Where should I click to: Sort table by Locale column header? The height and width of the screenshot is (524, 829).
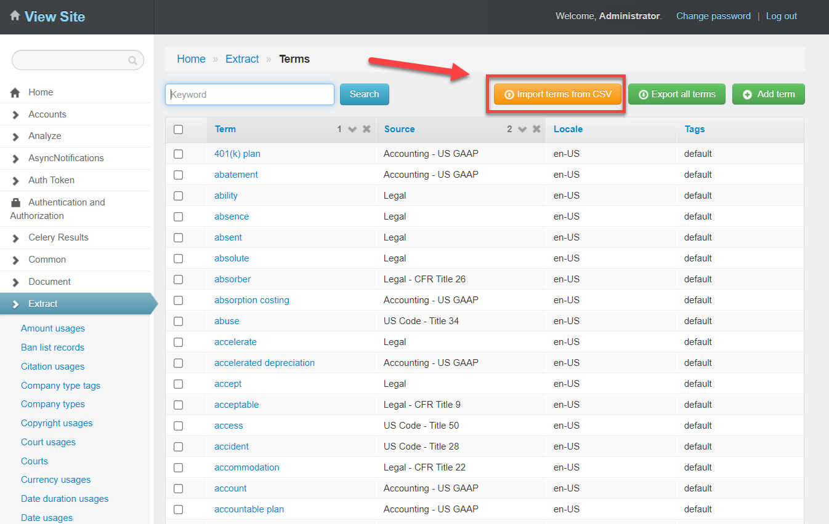(568, 129)
